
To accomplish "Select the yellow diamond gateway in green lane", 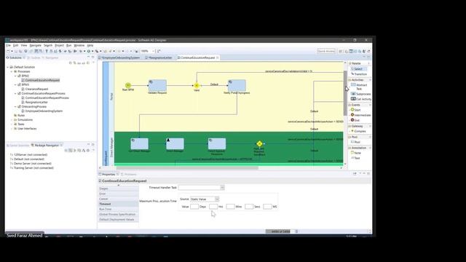I will click(x=259, y=144).
